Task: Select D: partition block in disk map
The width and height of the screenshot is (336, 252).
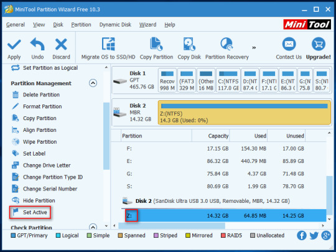Action: tap(250, 80)
